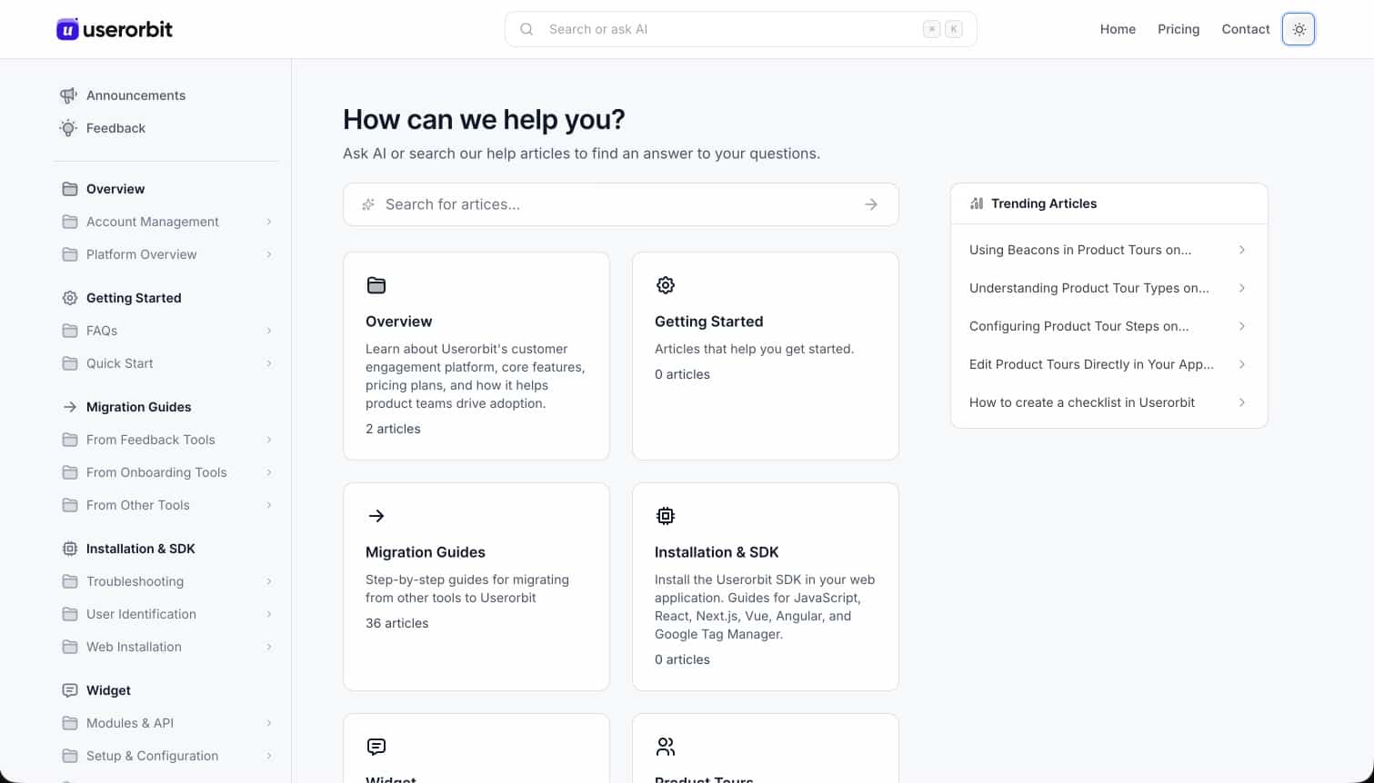The width and height of the screenshot is (1374, 783).
Task: Click the userorbit logo in the top left
Action: click(x=114, y=28)
